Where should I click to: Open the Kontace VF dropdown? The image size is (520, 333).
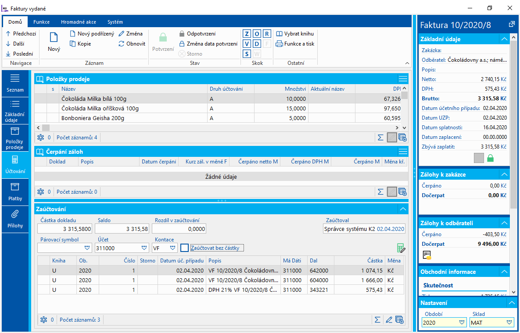click(172, 248)
